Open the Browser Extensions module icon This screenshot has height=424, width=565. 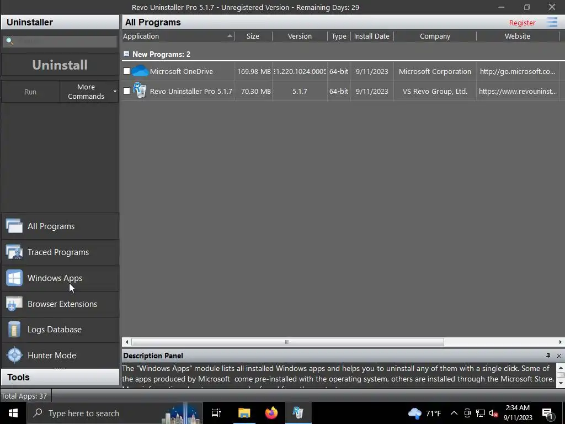point(14,304)
